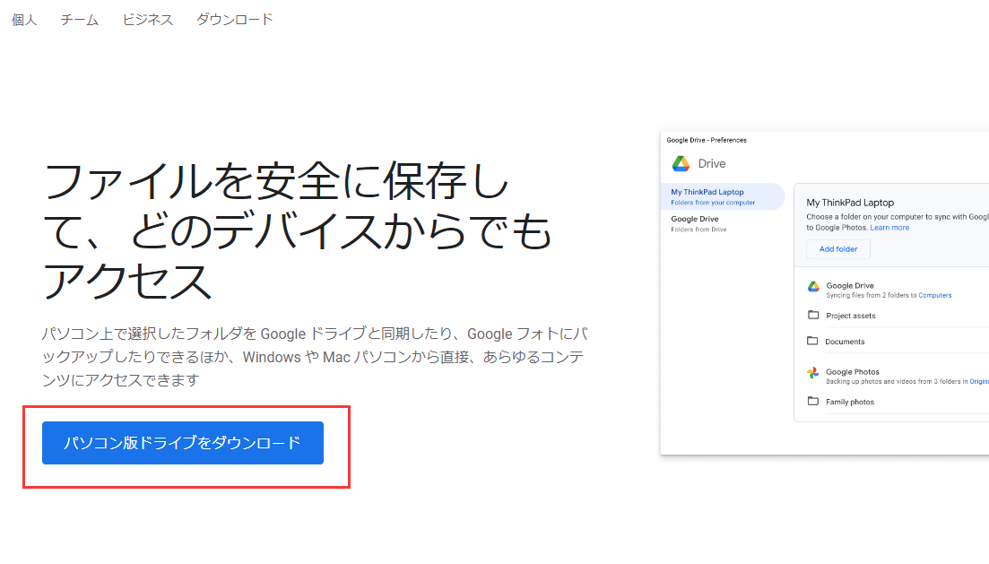Select the Family photos folder icon
The image size is (989, 564).
click(x=813, y=402)
